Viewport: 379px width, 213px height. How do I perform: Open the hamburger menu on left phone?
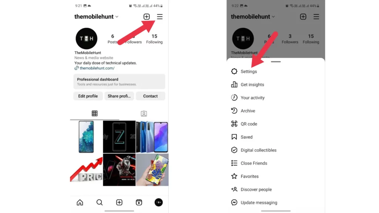pos(160,17)
